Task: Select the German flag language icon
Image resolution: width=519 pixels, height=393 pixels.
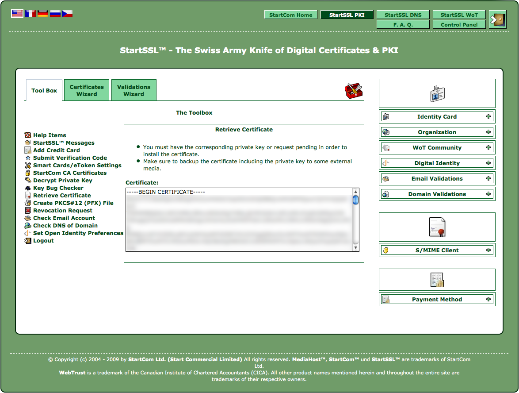Action: (x=43, y=14)
